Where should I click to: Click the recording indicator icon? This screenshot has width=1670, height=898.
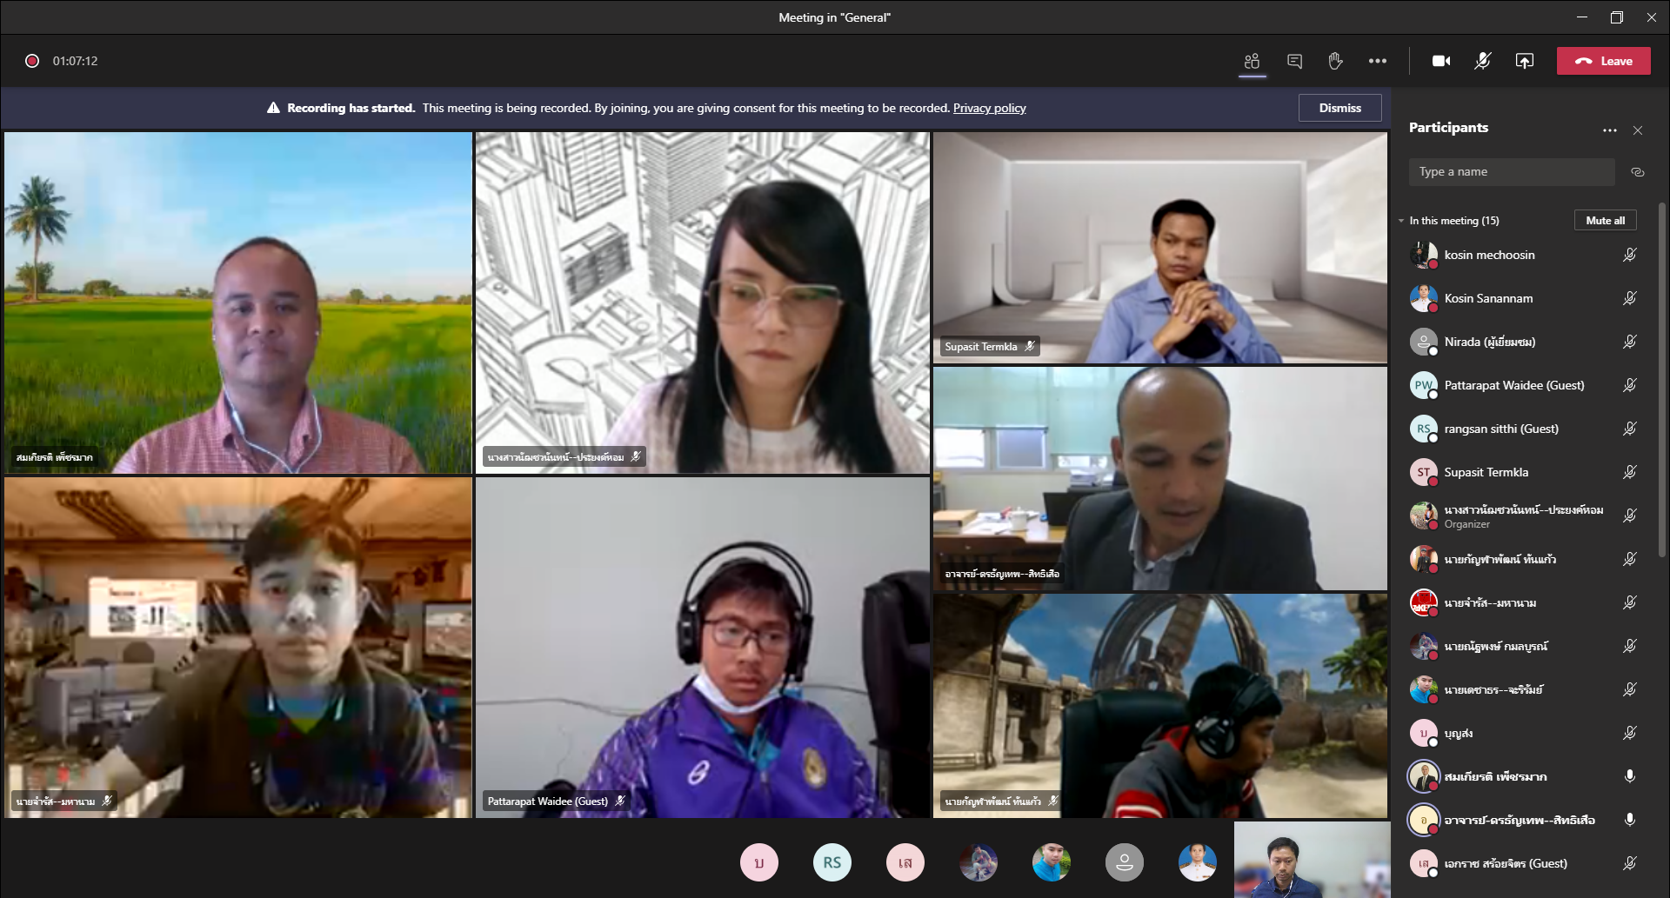tap(32, 61)
